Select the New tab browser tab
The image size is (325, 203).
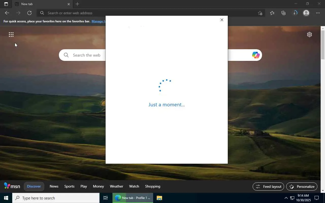42,4
